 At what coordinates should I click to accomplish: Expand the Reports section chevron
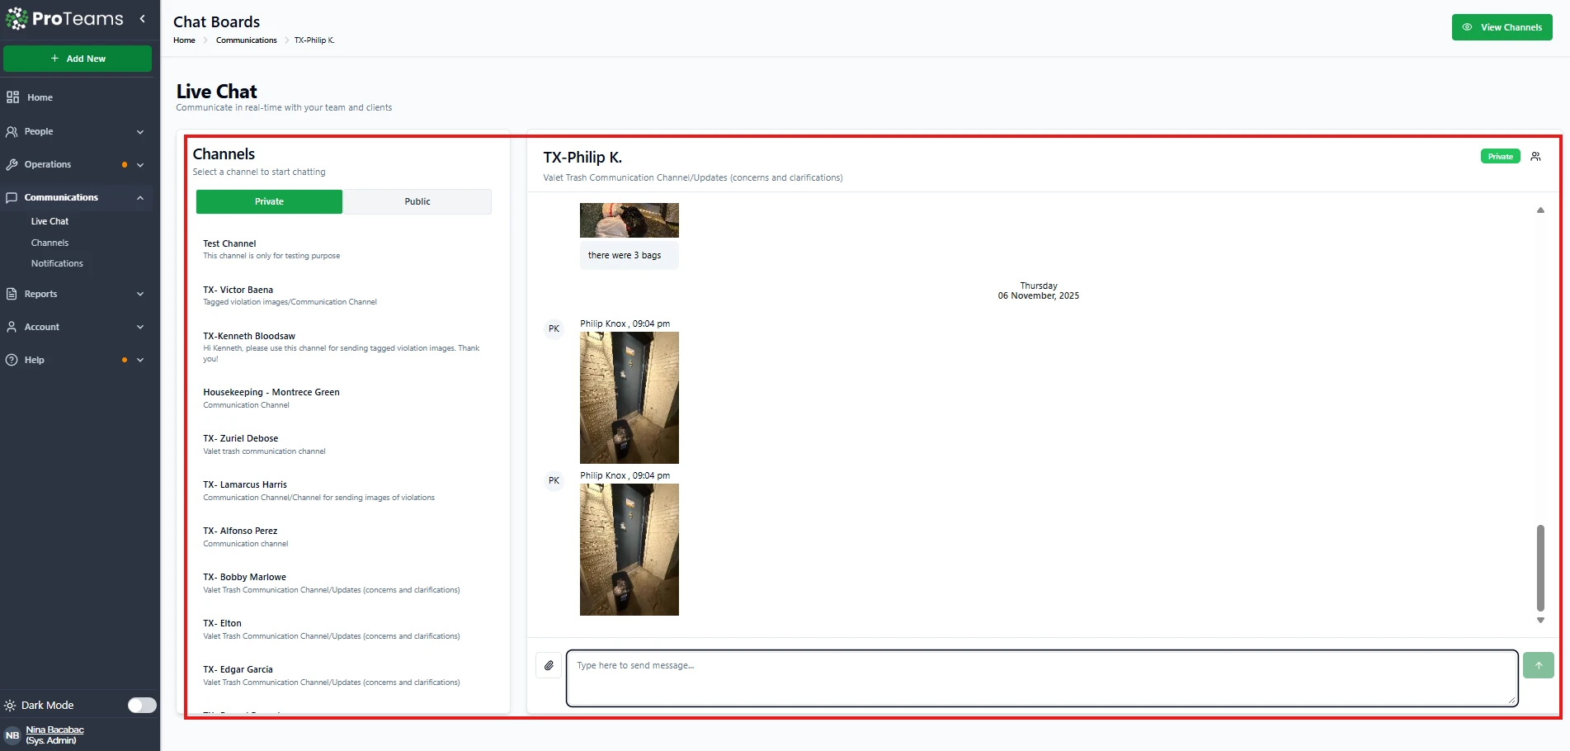tap(140, 294)
